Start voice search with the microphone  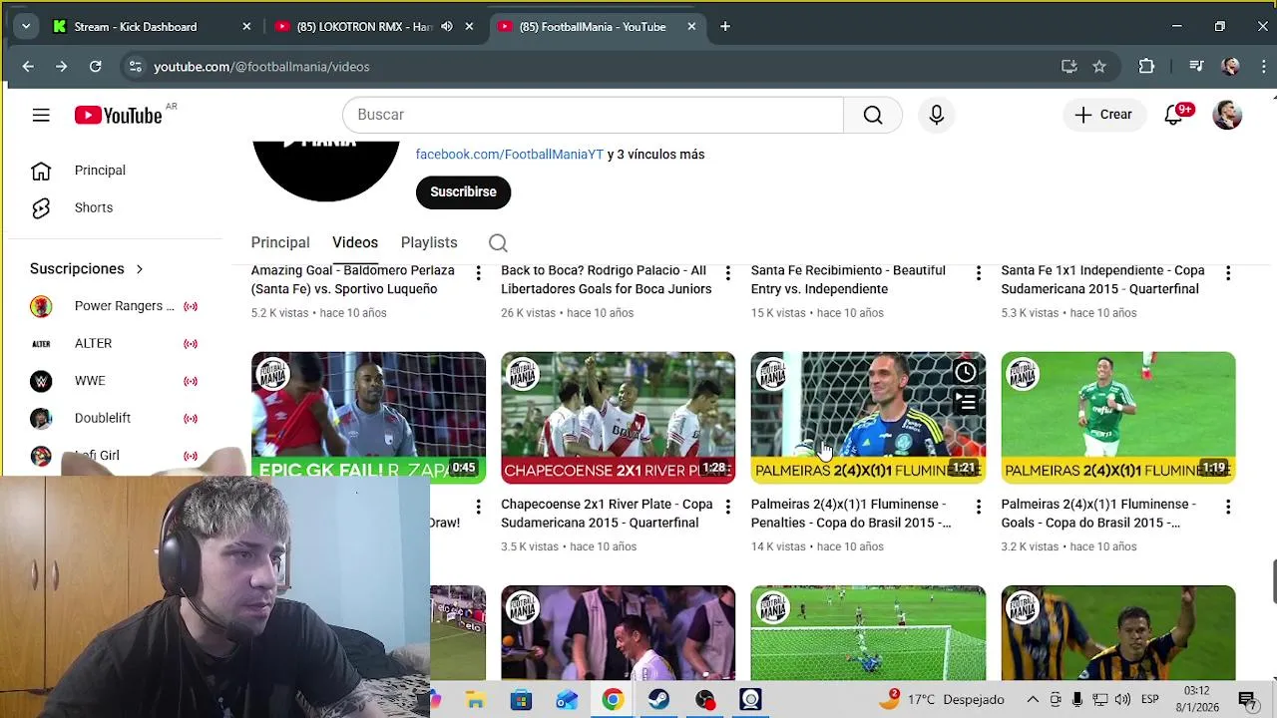[936, 115]
